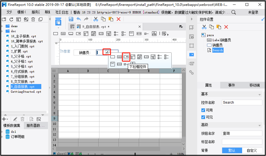Click the 控件名称 input field
This screenshot has height=156, width=266.
242,103
